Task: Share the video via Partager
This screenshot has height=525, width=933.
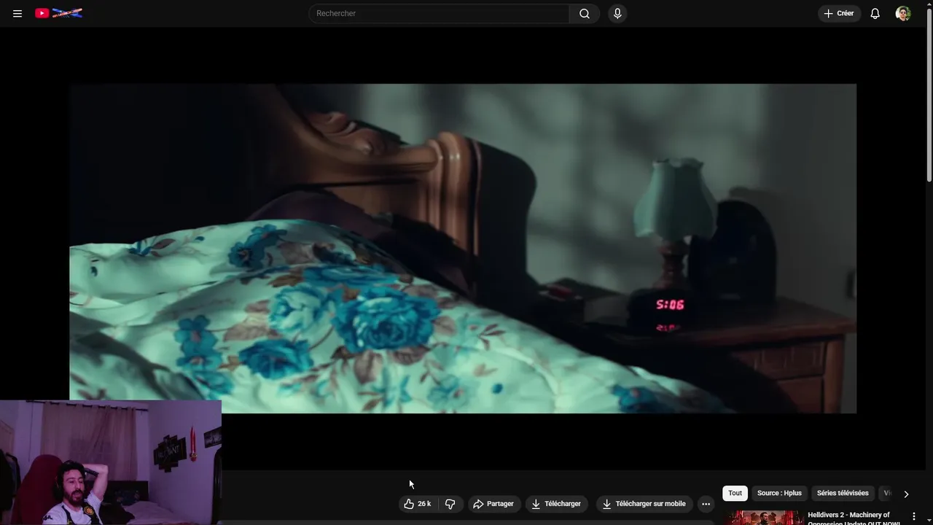Action: point(493,504)
